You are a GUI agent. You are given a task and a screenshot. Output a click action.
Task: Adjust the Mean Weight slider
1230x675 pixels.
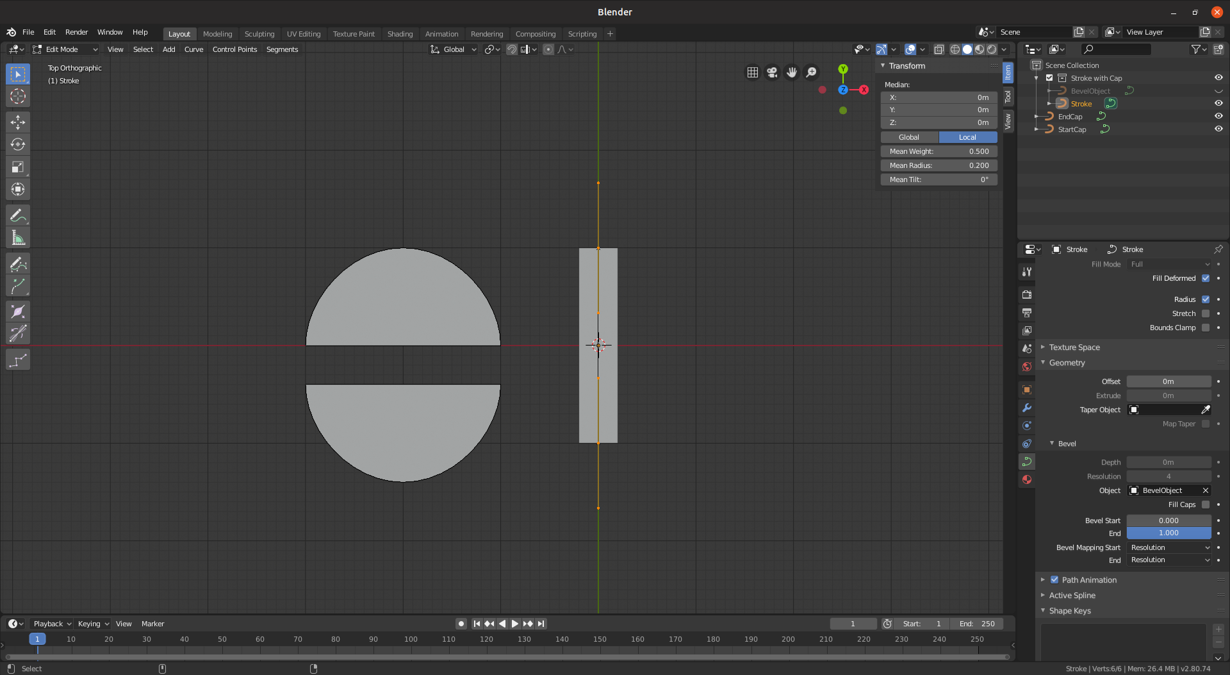pyautogui.click(x=939, y=151)
